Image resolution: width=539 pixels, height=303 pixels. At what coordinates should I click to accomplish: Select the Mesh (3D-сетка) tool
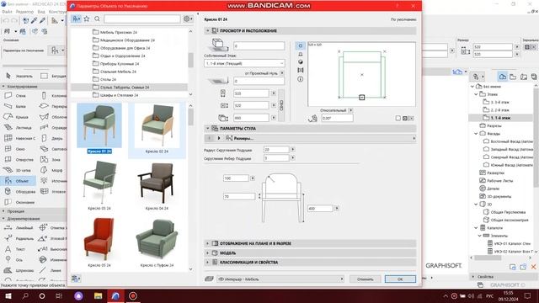point(17,170)
